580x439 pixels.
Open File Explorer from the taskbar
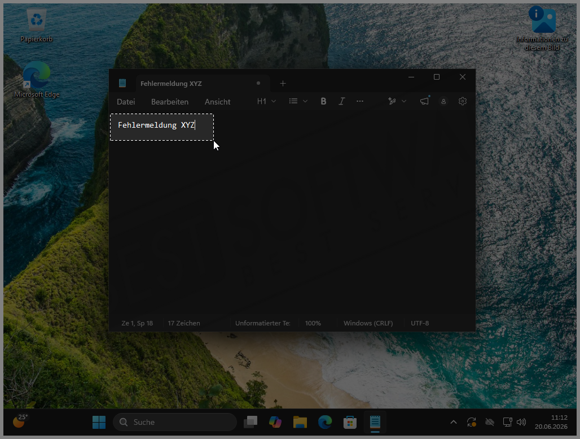[x=300, y=422]
